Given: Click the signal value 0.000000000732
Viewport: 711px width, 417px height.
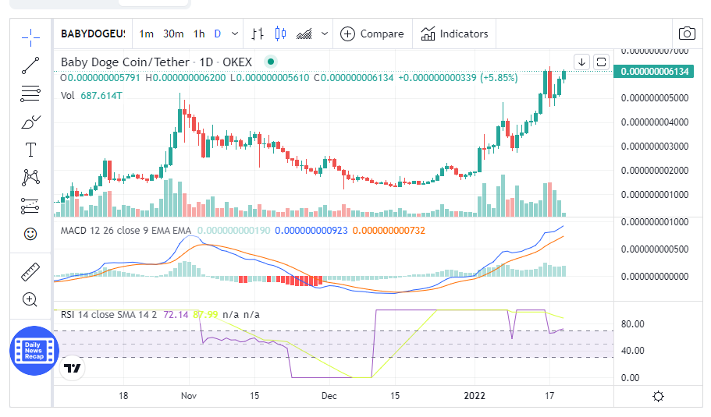Looking at the screenshot, I should [x=389, y=231].
